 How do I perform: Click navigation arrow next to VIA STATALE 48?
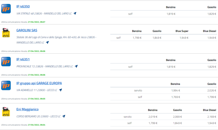(x=75, y=13)
